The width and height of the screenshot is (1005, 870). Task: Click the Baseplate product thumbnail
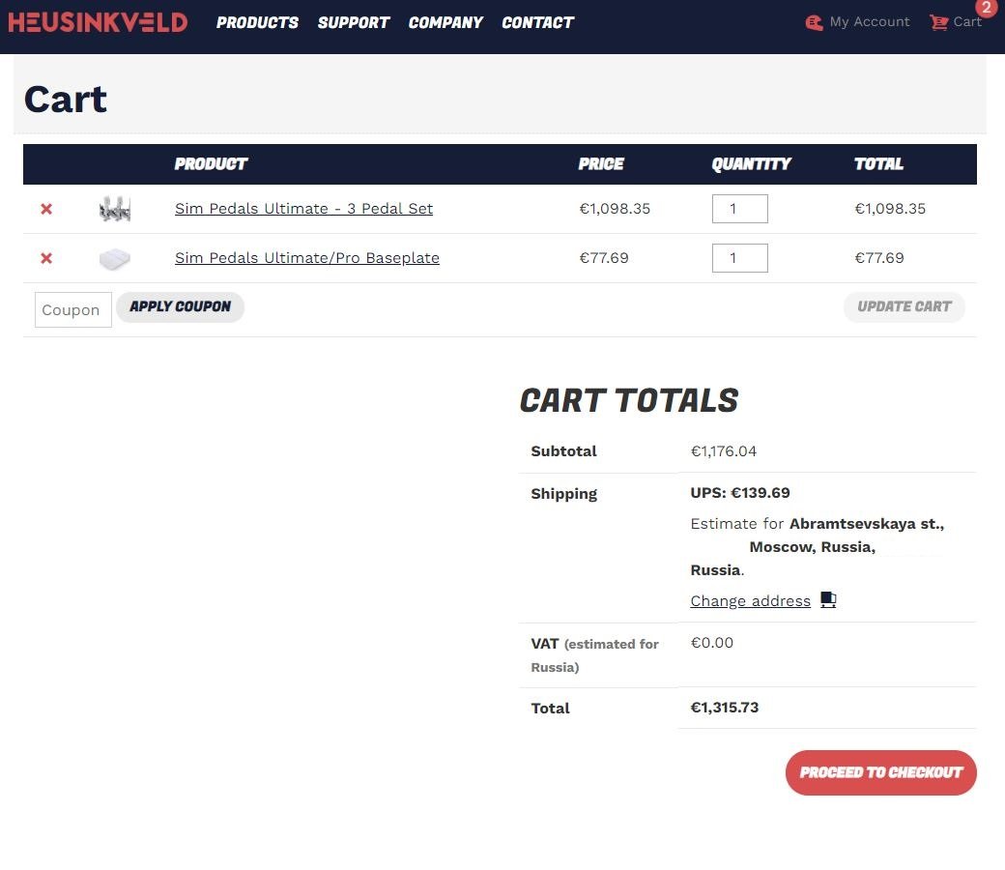pos(114,258)
